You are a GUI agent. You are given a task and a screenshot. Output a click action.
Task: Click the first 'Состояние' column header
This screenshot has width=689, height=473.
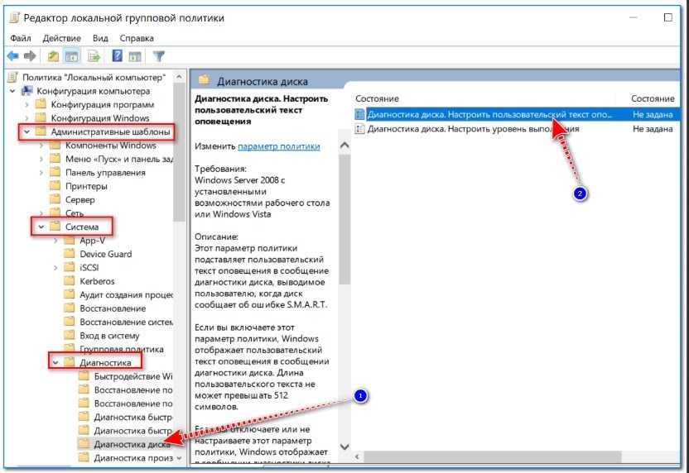[x=379, y=99]
